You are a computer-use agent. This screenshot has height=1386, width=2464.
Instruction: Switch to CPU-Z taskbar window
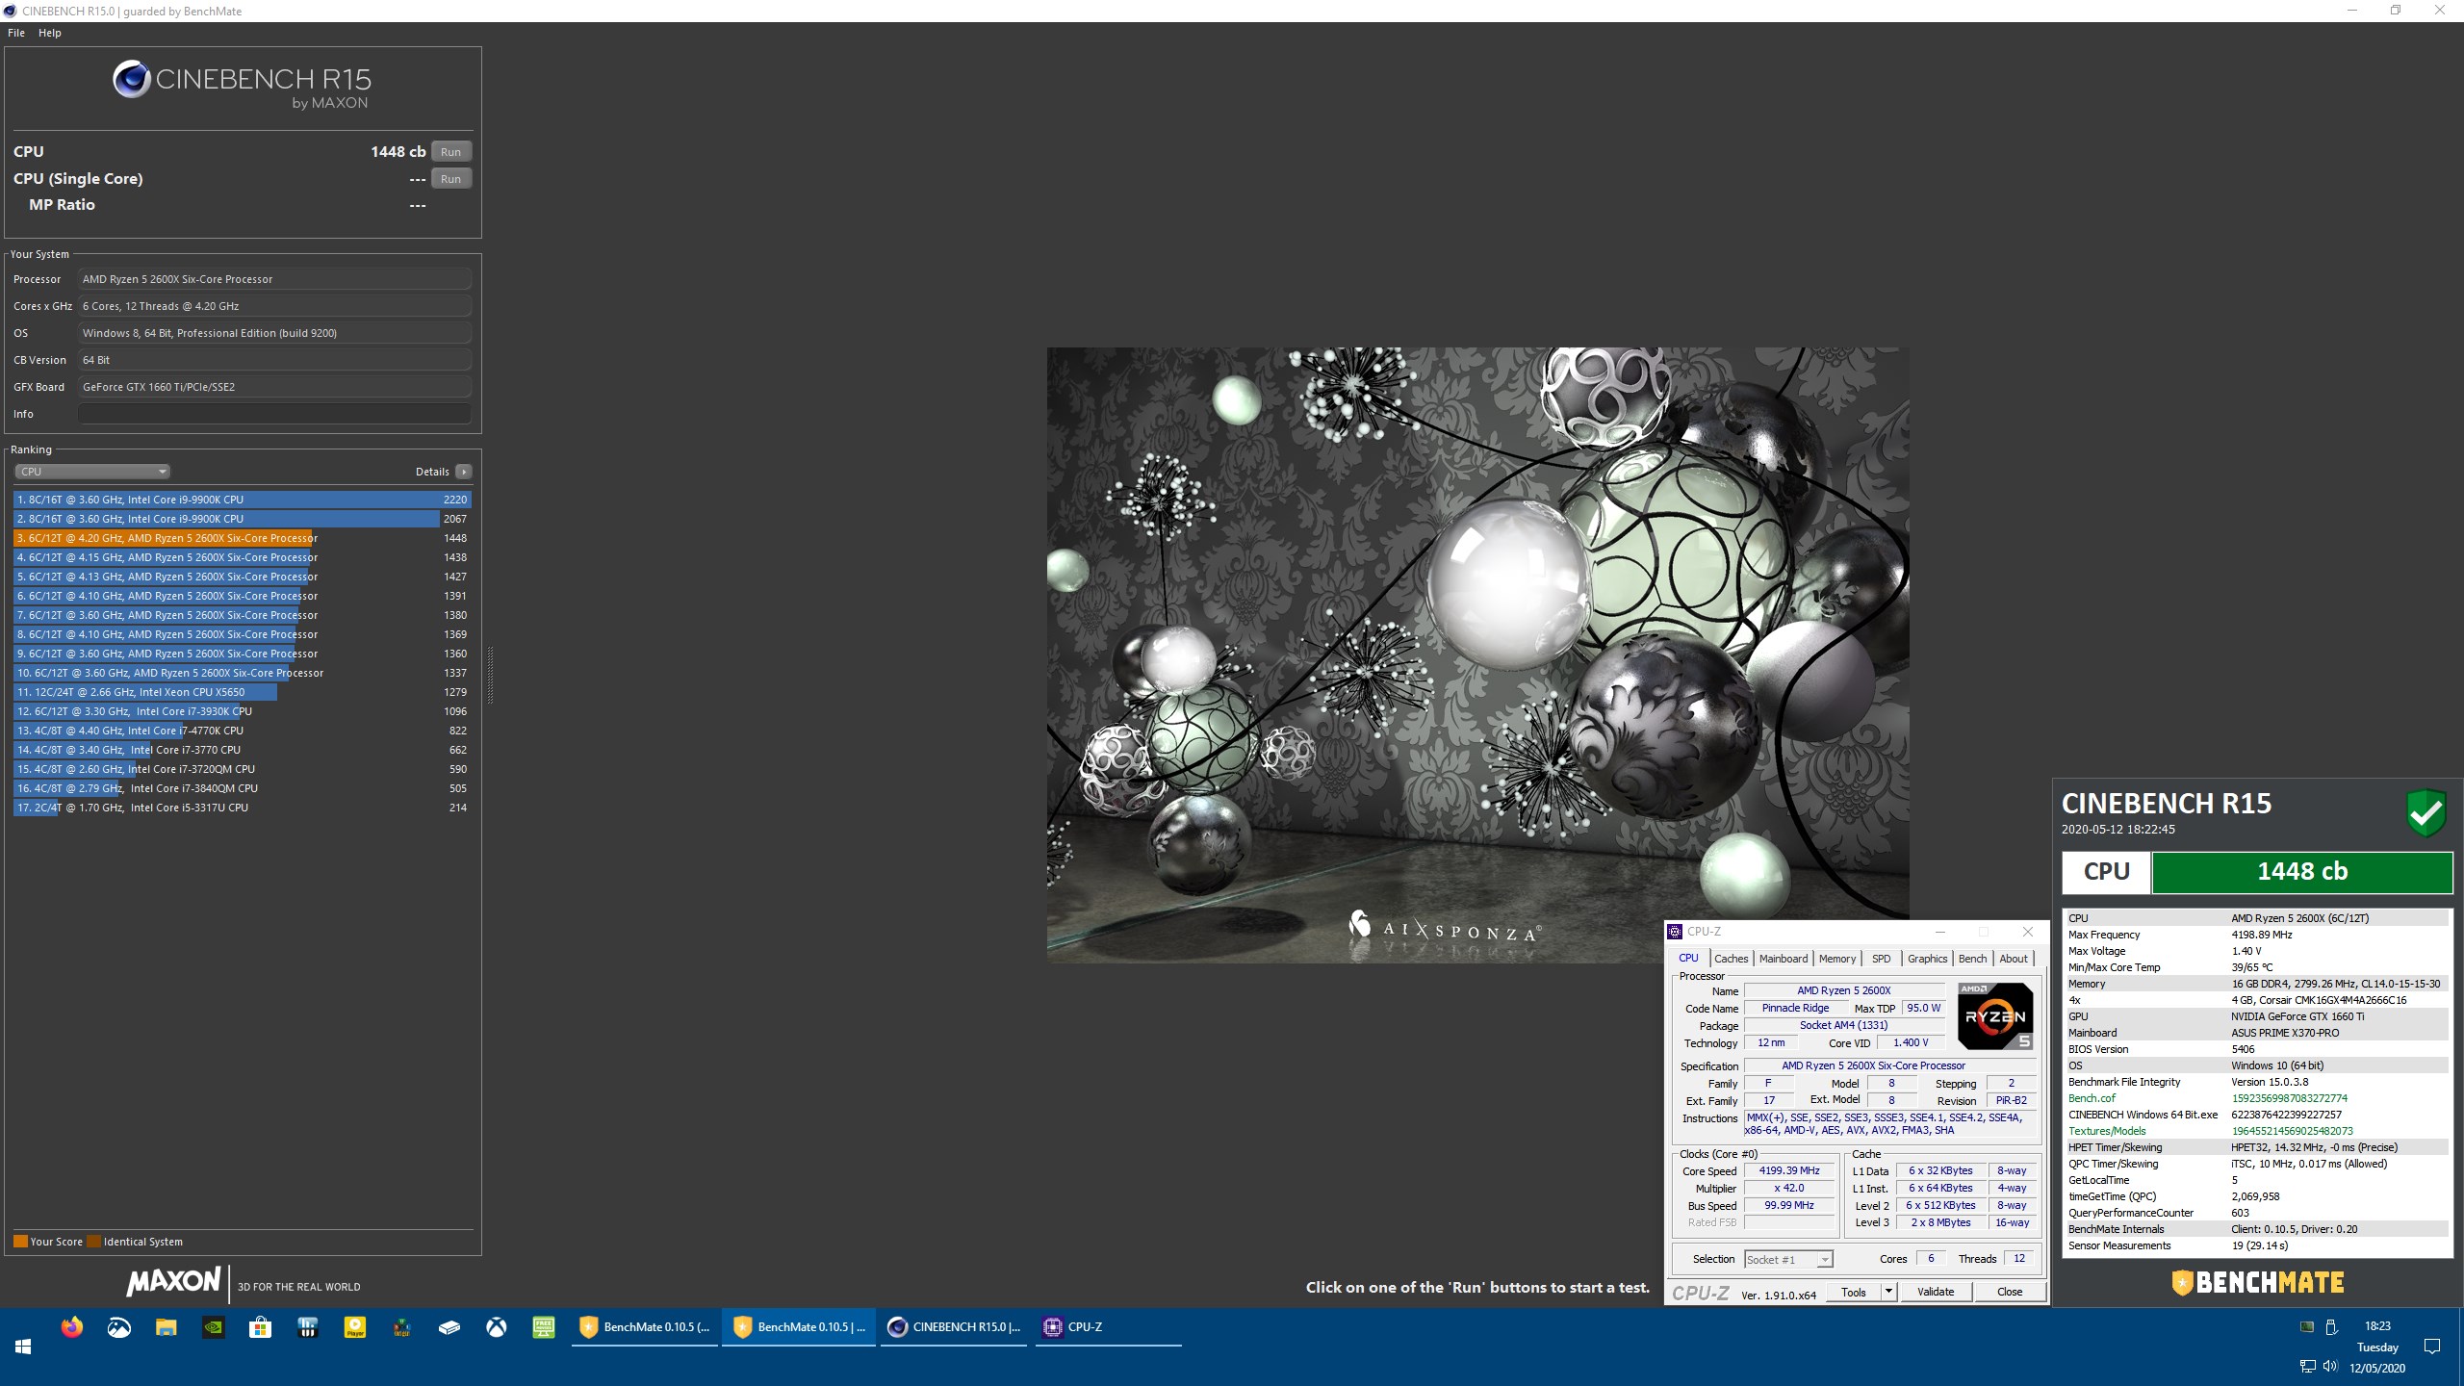(1107, 1327)
